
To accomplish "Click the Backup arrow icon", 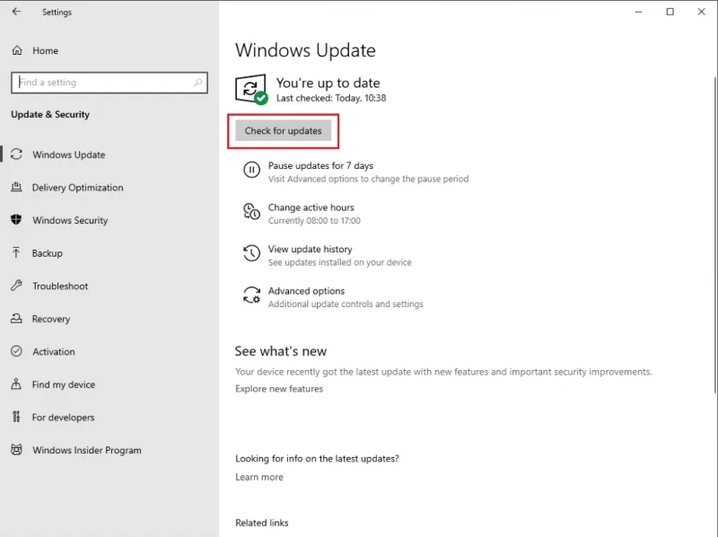I will tap(16, 252).
